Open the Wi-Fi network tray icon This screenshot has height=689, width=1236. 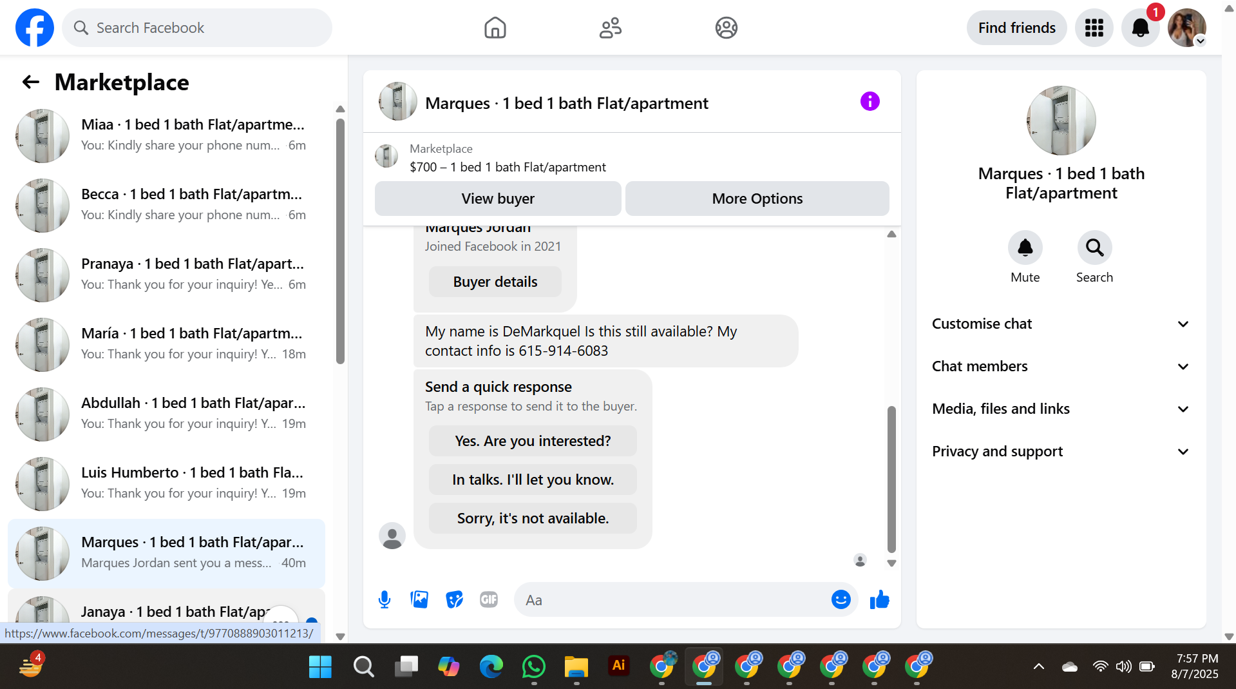coord(1100,666)
